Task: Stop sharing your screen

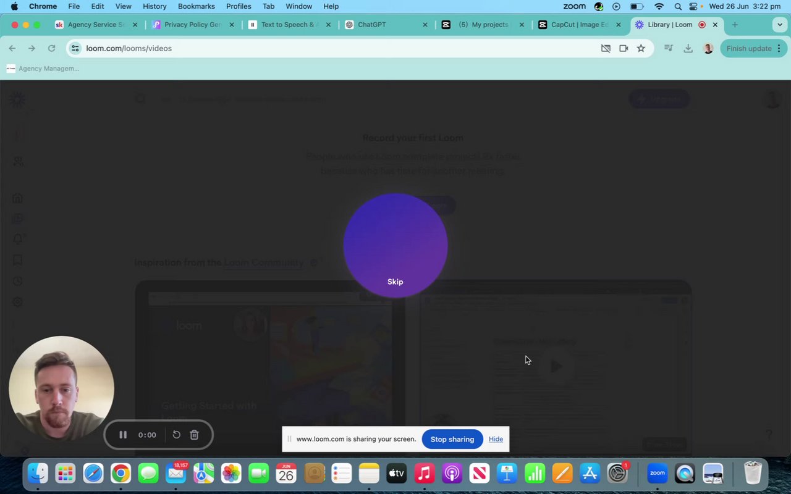Action: (452, 439)
